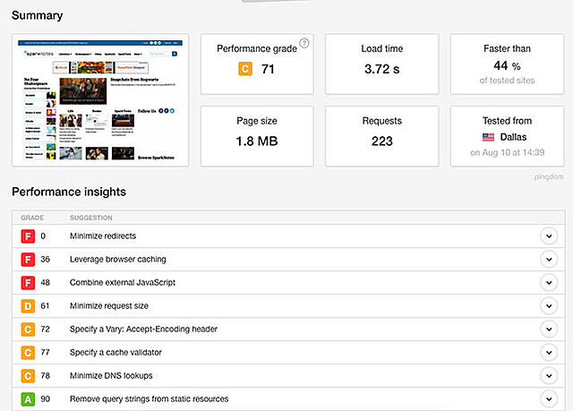Screen dimensions: 573x411
Task: Click the score 36 for browser caching
Action: (45, 260)
